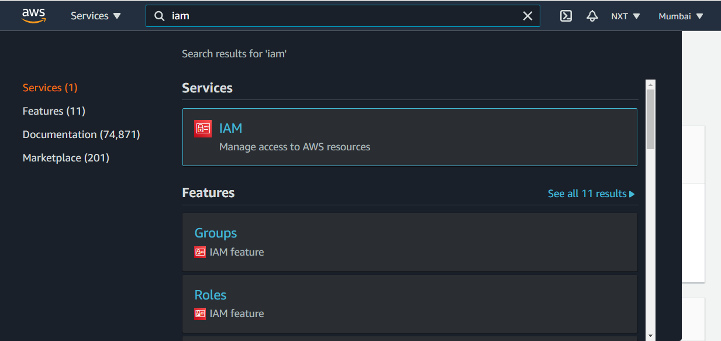Open the Groups feature link
Image resolution: width=721 pixels, height=341 pixels.
(216, 233)
